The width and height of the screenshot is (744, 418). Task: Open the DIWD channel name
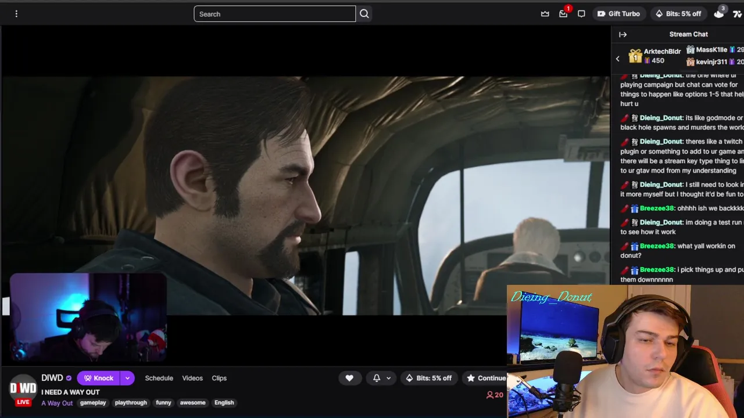pos(52,378)
